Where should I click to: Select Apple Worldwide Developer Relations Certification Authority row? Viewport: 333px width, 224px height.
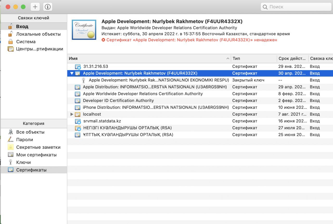[x=200, y=94]
